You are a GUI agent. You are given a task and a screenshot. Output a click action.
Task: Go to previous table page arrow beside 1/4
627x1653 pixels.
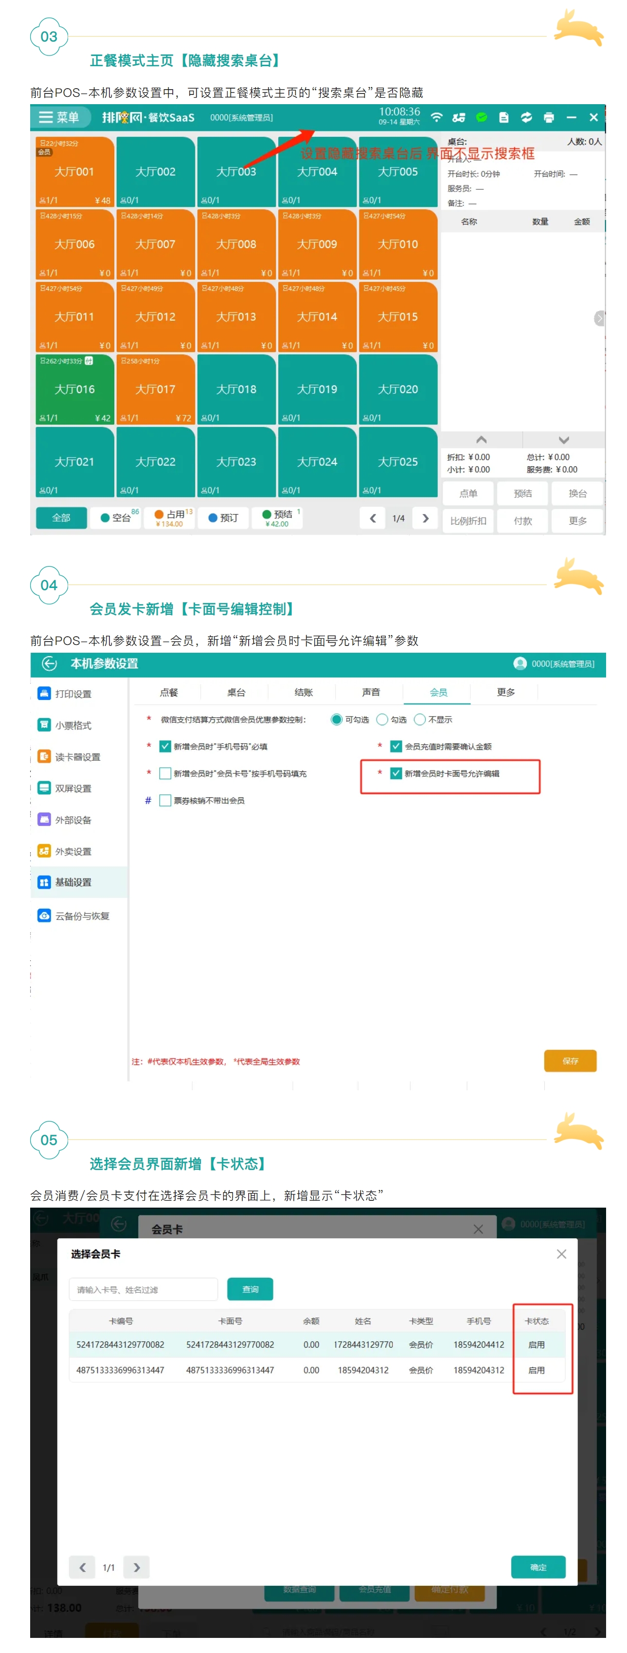tap(373, 518)
